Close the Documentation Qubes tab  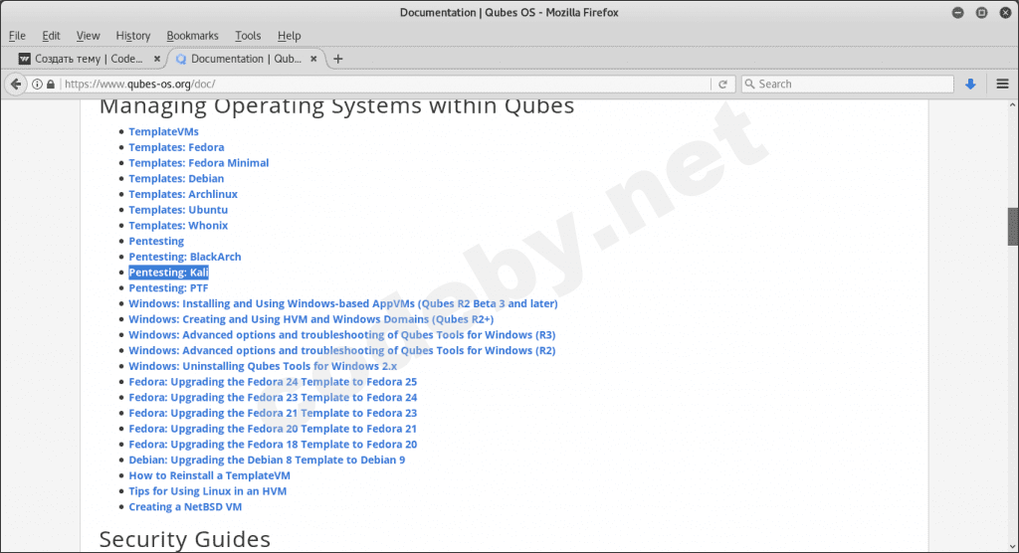(313, 59)
